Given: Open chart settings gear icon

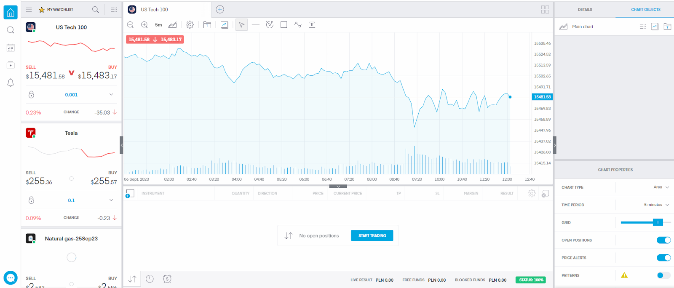Looking at the screenshot, I should pyautogui.click(x=190, y=25).
